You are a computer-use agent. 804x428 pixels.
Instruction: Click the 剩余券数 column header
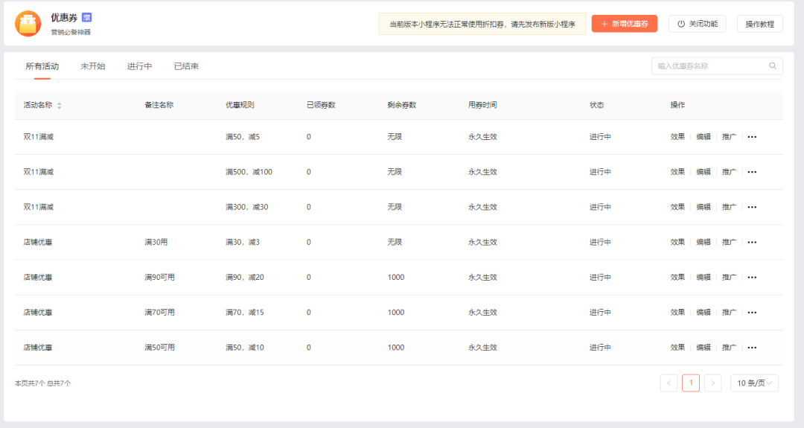coord(401,105)
